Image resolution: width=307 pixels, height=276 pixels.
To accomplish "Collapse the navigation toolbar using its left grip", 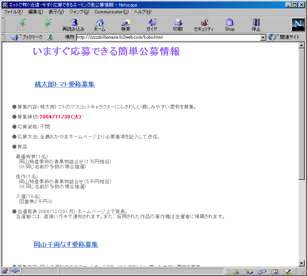I will click(x=3, y=25).
